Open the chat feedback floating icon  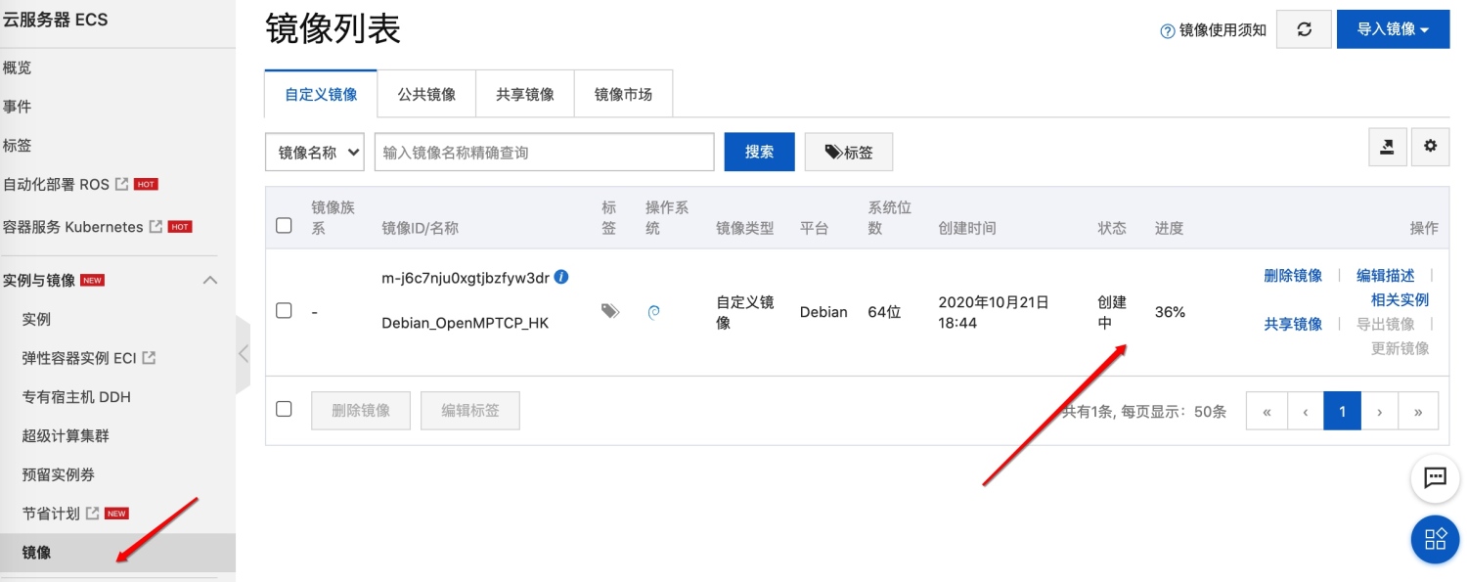coord(1435,478)
